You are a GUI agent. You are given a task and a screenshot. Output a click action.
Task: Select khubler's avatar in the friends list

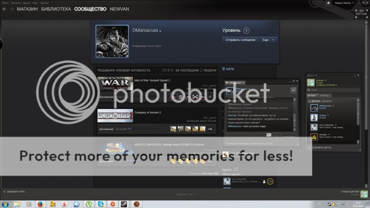click(x=314, y=136)
